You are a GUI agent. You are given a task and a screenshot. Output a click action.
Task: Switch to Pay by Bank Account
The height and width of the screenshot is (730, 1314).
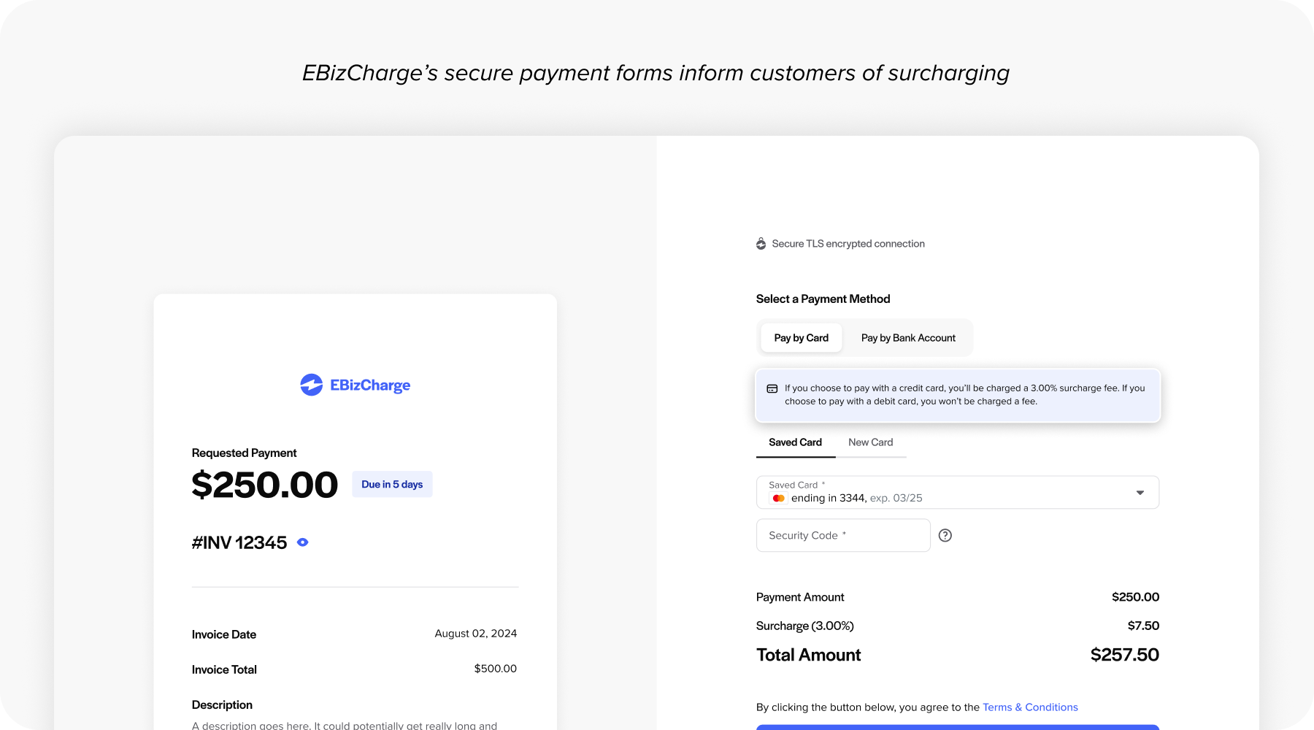[907, 337]
